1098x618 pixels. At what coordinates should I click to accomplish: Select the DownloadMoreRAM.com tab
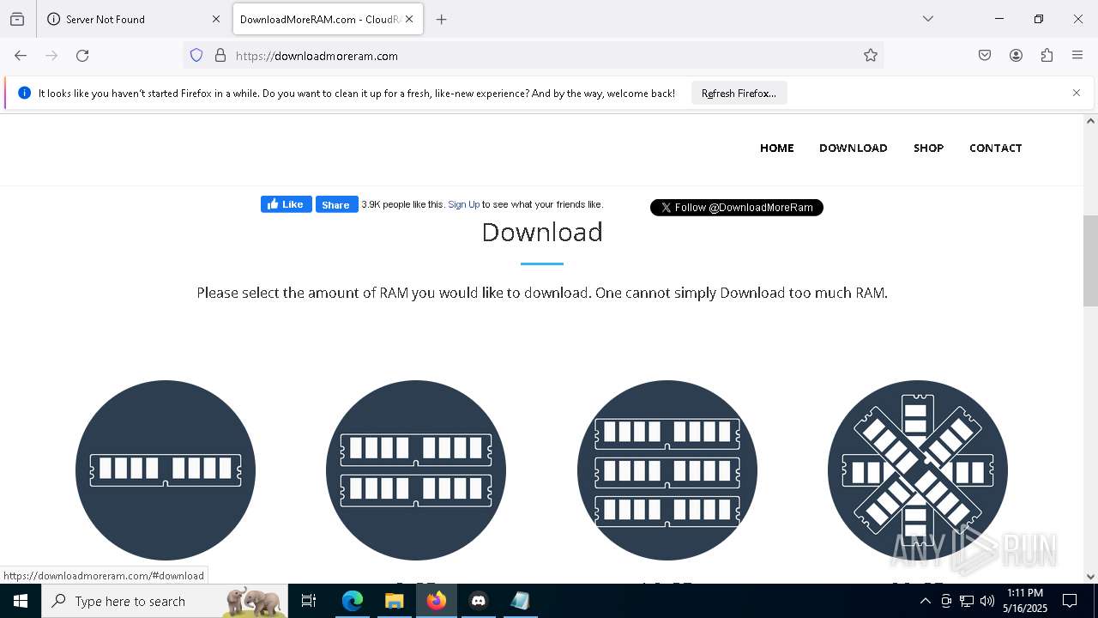click(x=328, y=19)
